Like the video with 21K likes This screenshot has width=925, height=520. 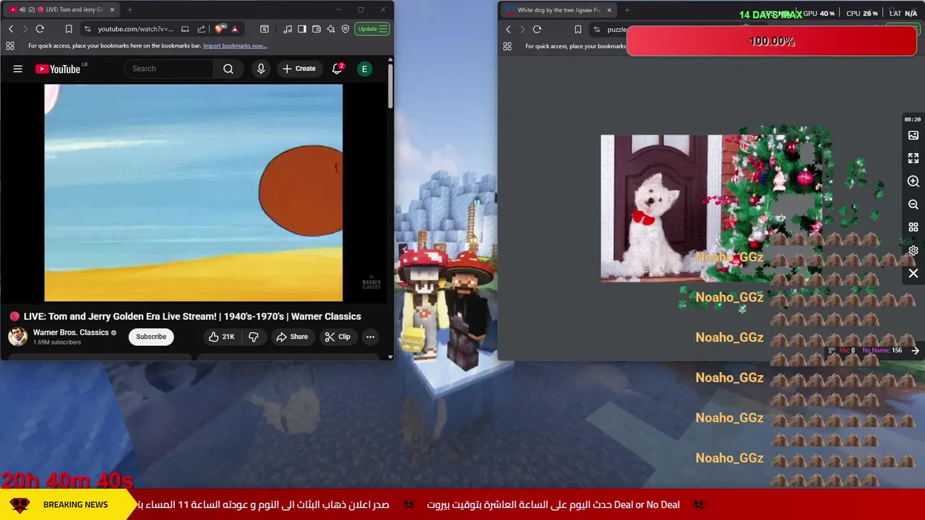tap(222, 337)
